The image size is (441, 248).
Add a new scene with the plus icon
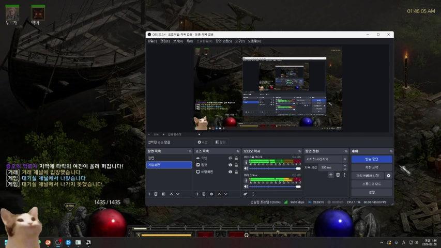point(149,194)
